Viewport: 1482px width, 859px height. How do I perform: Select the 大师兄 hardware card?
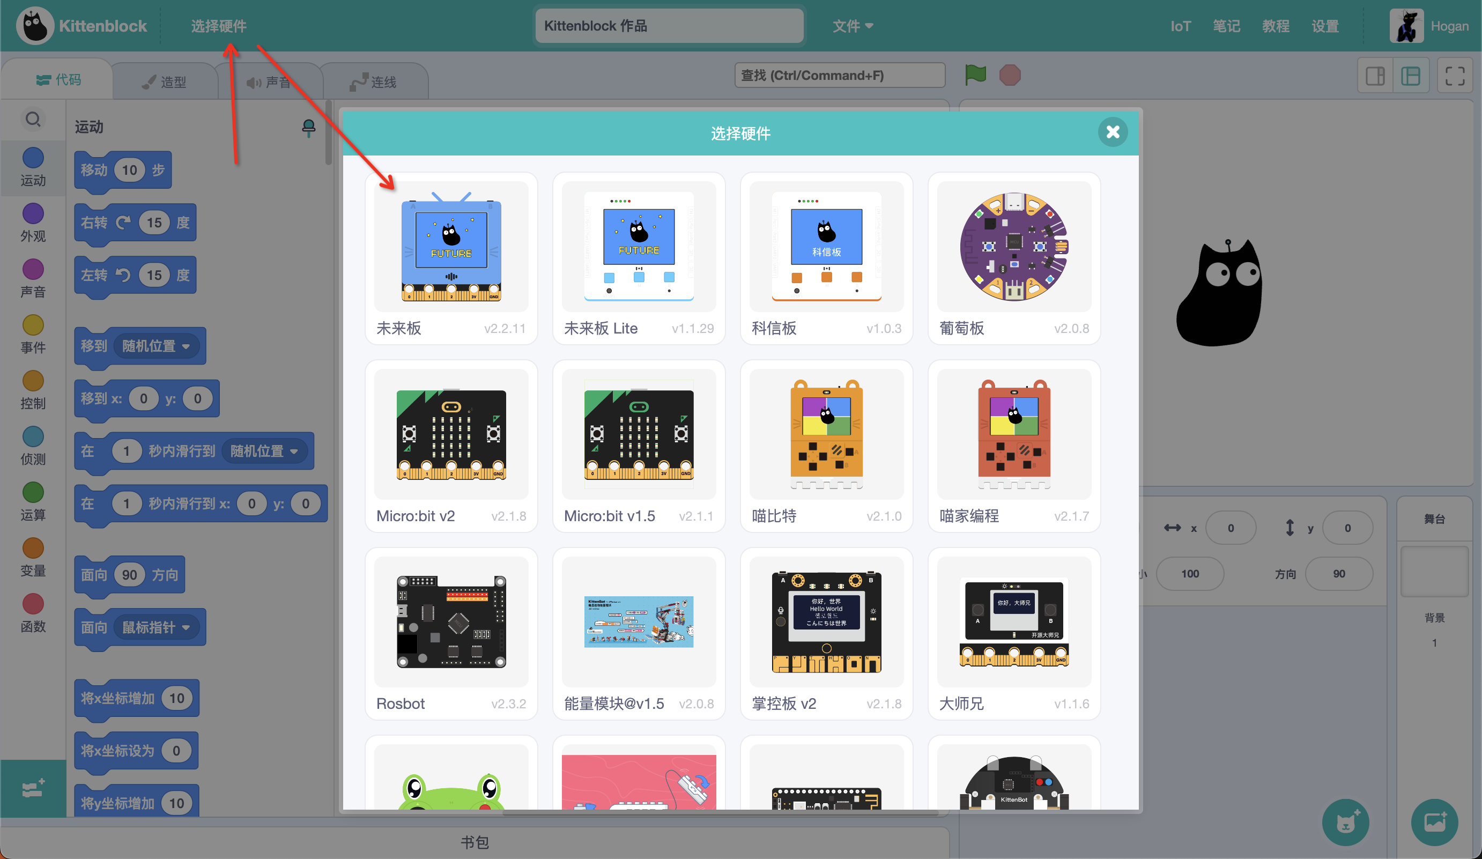[x=1014, y=633]
